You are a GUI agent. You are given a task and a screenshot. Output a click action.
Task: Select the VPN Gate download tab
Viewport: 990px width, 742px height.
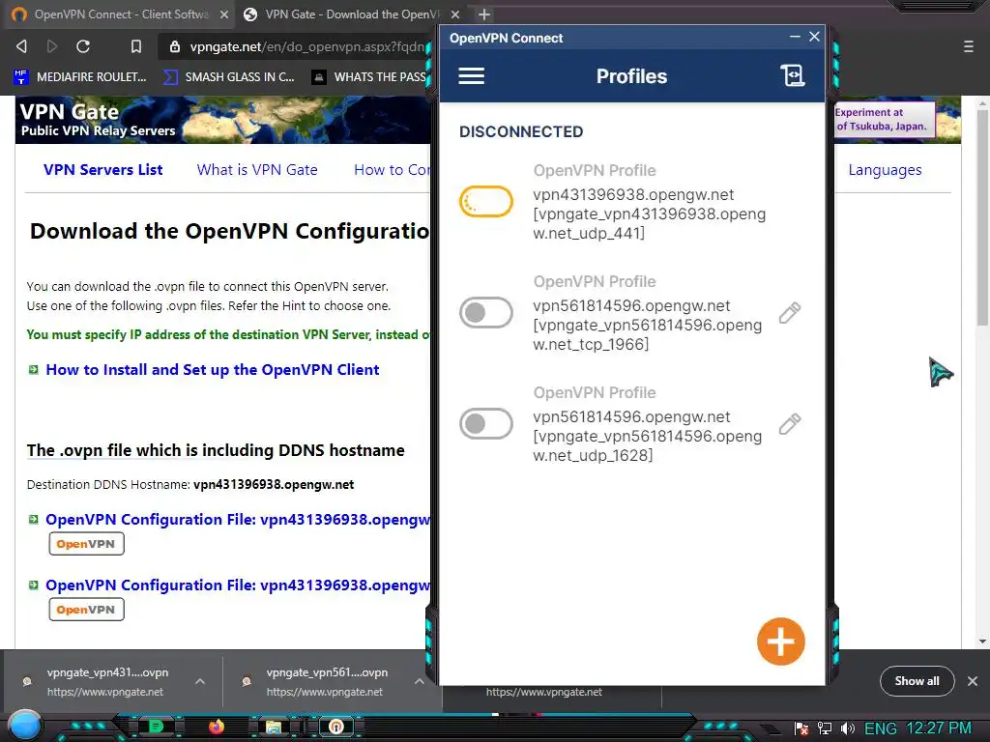(x=352, y=14)
